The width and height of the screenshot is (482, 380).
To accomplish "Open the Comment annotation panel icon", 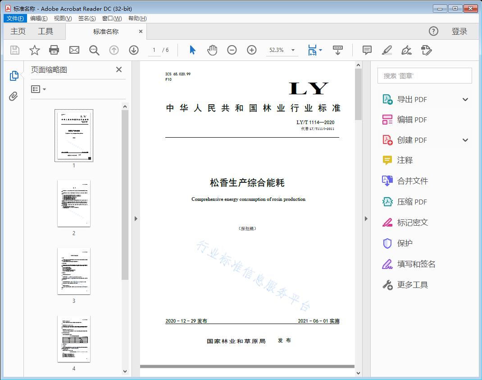I will [367, 50].
